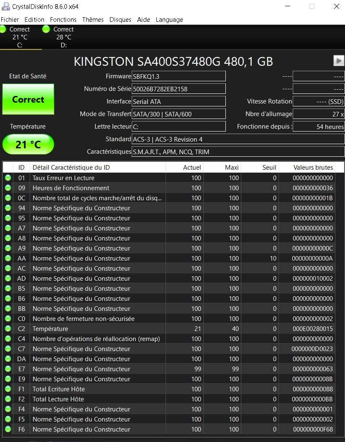This screenshot has height=442, width=345.
Task: Click green status dot for ID C0
Action: 8,318
